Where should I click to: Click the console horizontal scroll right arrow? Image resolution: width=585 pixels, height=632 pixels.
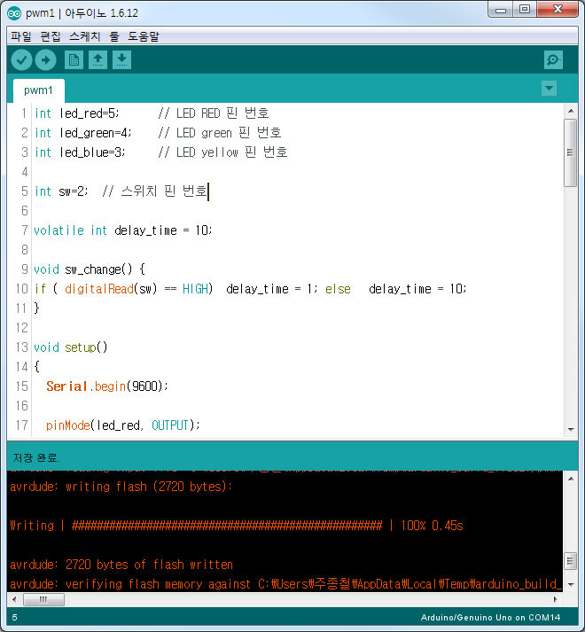pos(555,599)
